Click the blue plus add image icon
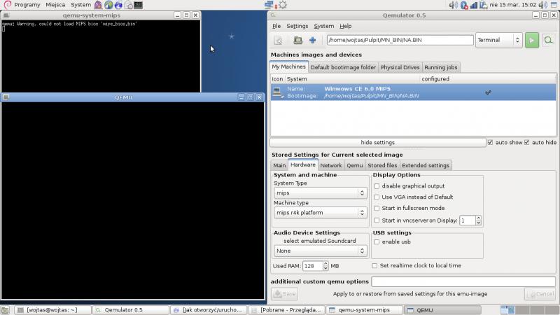Image resolution: width=560 pixels, height=315 pixels. click(x=312, y=40)
